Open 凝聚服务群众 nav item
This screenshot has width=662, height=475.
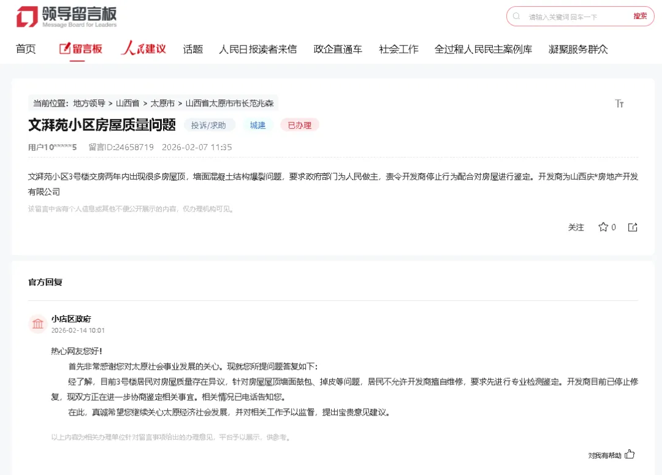[578, 50]
